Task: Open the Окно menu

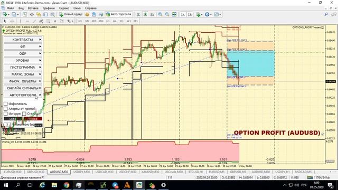Action: [x=77, y=8]
